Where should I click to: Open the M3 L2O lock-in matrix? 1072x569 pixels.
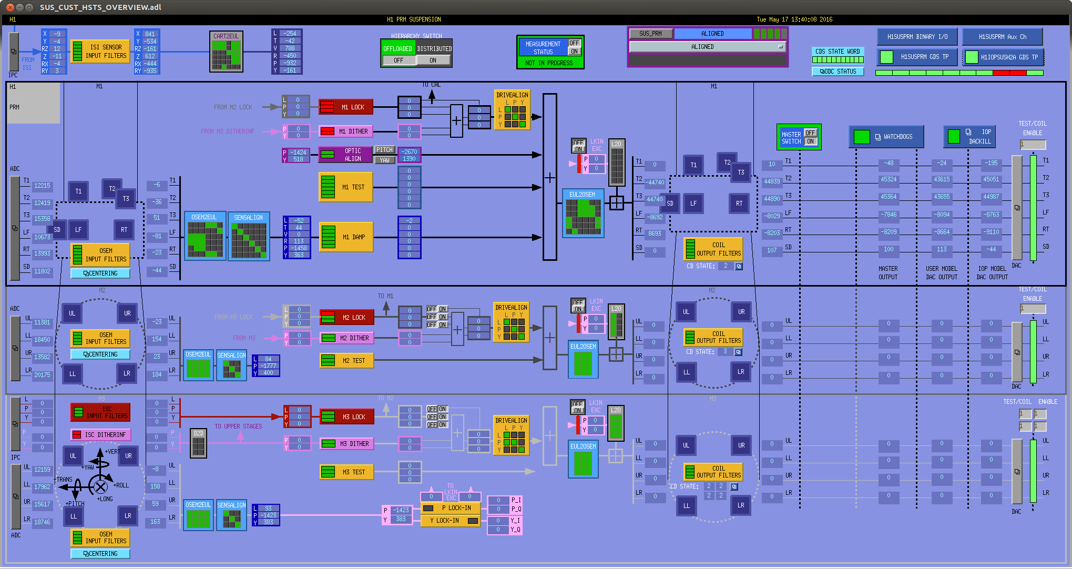(x=616, y=423)
